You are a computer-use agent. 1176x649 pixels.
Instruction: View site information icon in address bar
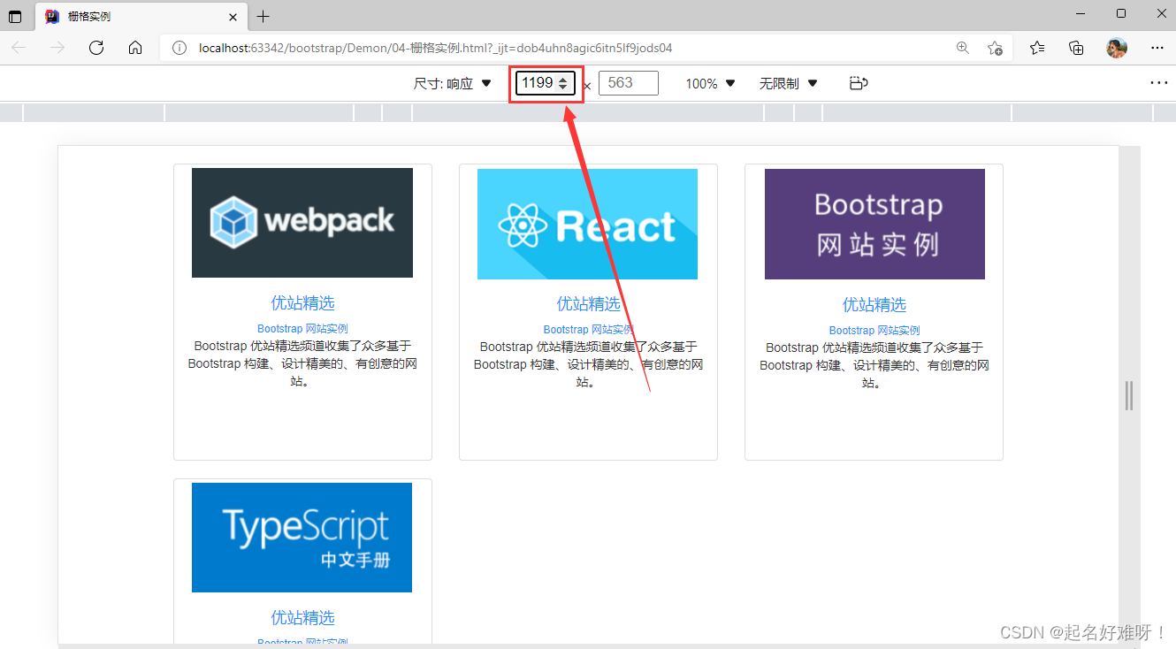pyautogui.click(x=179, y=48)
